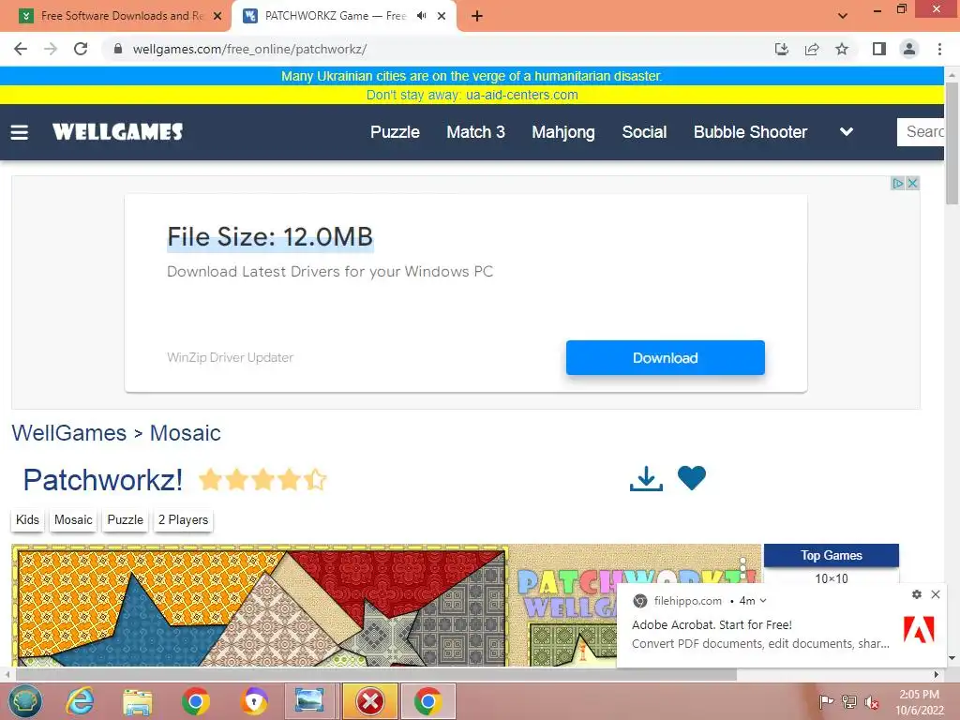Image resolution: width=960 pixels, height=720 pixels.
Task: Bookmark this page with the star icon
Action: tap(842, 49)
